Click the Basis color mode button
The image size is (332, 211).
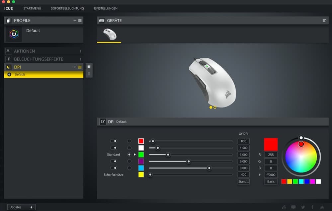pyautogui.click(x=271, y=181)
